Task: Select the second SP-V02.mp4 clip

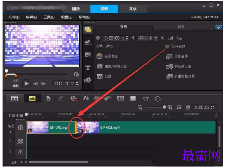Action: (x=146, y=128)
